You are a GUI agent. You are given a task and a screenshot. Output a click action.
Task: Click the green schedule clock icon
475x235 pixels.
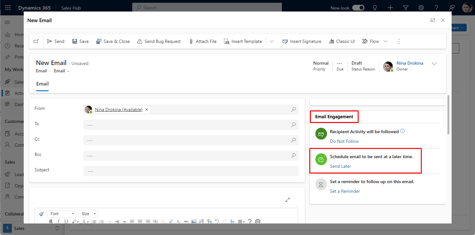pyautogui.click(x=321, y=159)
